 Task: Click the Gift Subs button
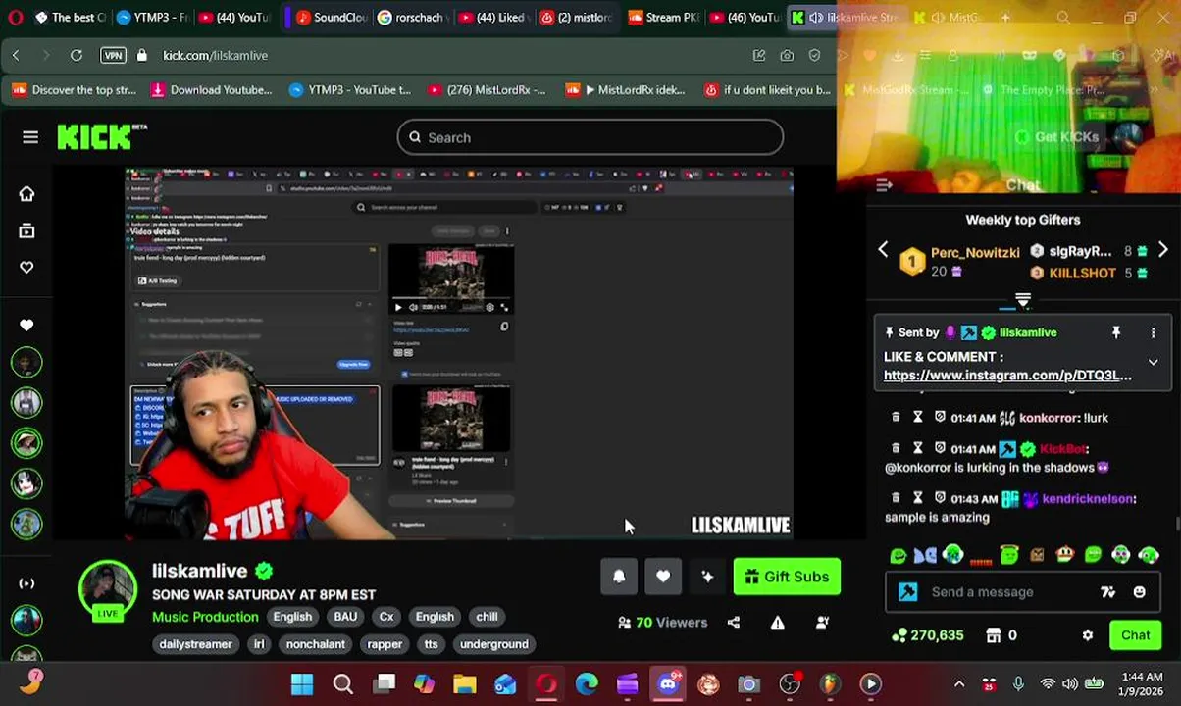coord(787,577)
